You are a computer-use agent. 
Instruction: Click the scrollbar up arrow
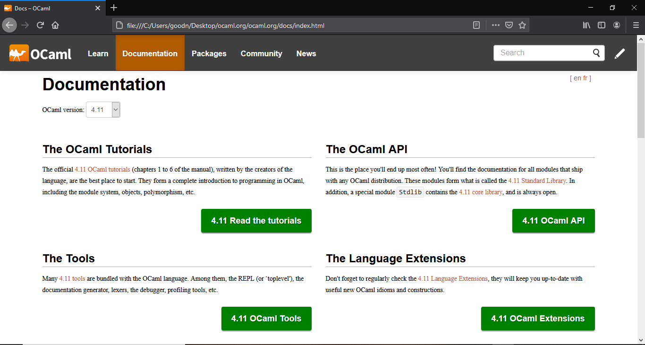tap(641, 39)
